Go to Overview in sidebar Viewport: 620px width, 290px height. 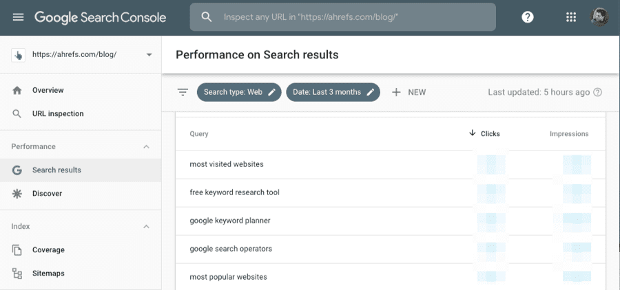click(48, 90)
